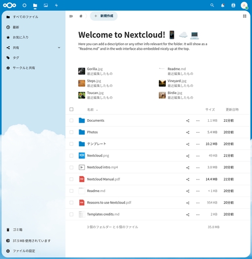This screenshot has height=259, width=252.
Task: Open Gorilla.jpg recent thumbnail
Action: tap(82, 71)
